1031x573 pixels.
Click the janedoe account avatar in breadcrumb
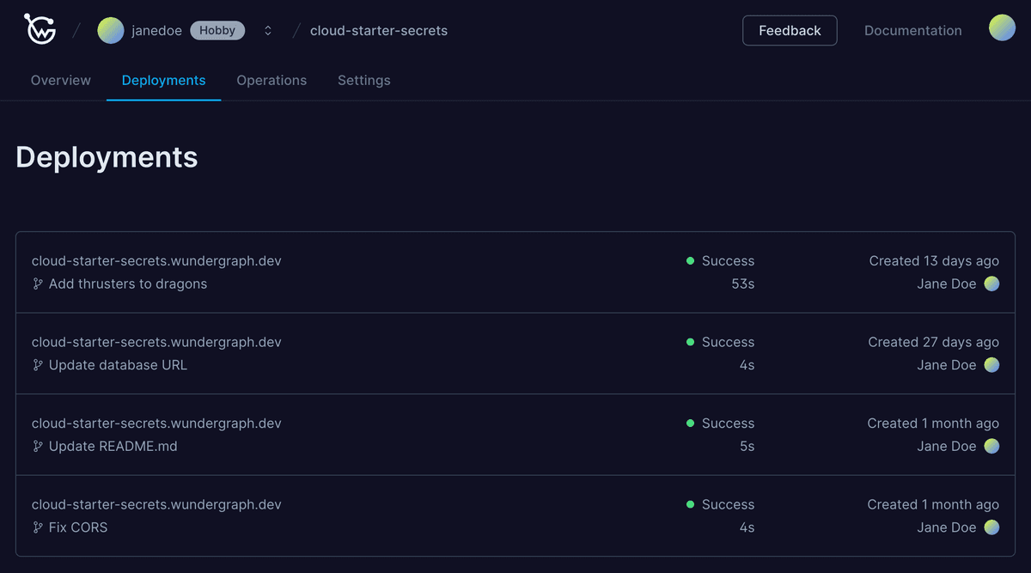point(111,30)
